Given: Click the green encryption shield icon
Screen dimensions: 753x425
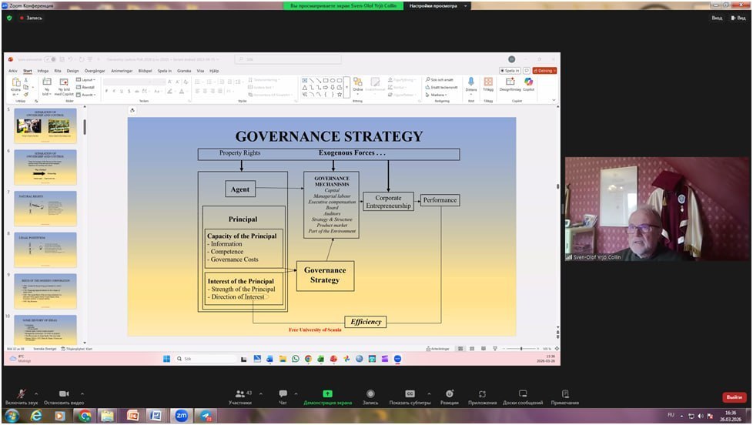Looking at the screenshot, I should (9, 18).
